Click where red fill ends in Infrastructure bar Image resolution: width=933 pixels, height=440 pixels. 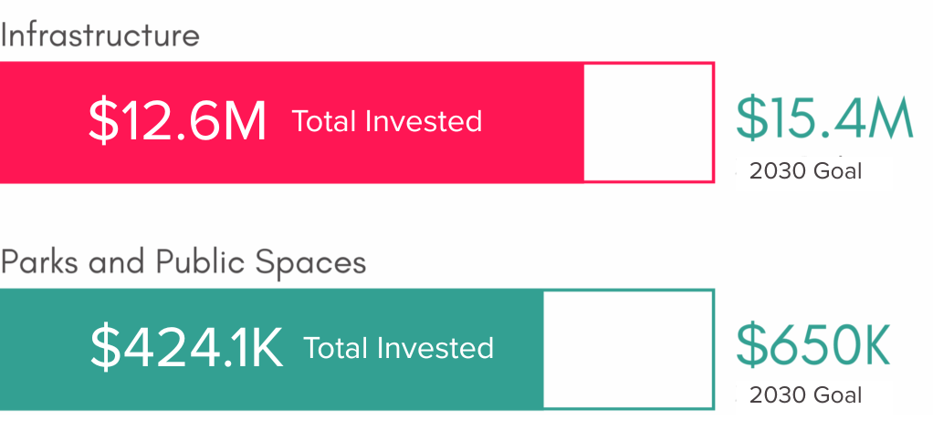coord(583,122)
